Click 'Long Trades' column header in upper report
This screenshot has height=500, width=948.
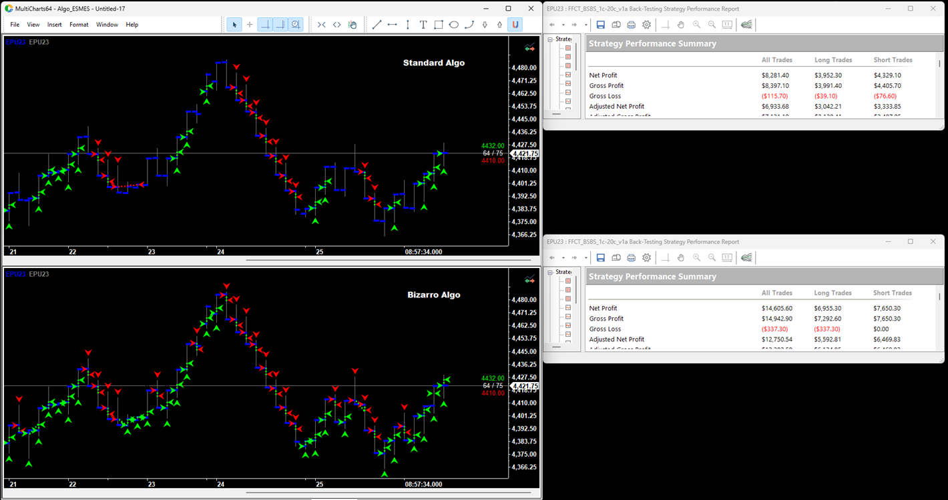click(x=833, y=60)
